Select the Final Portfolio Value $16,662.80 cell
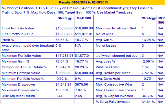The height and width of the screenshot is (104, 165). [65, 34]
